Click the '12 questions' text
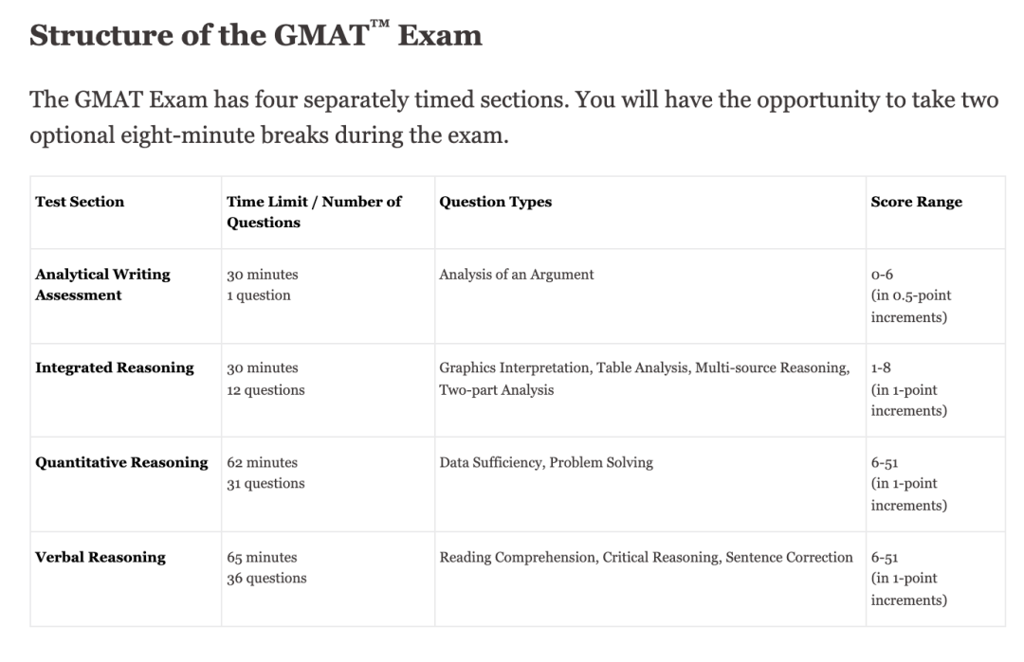Screen dimensions: 1024x662 [x=265, y=389]
